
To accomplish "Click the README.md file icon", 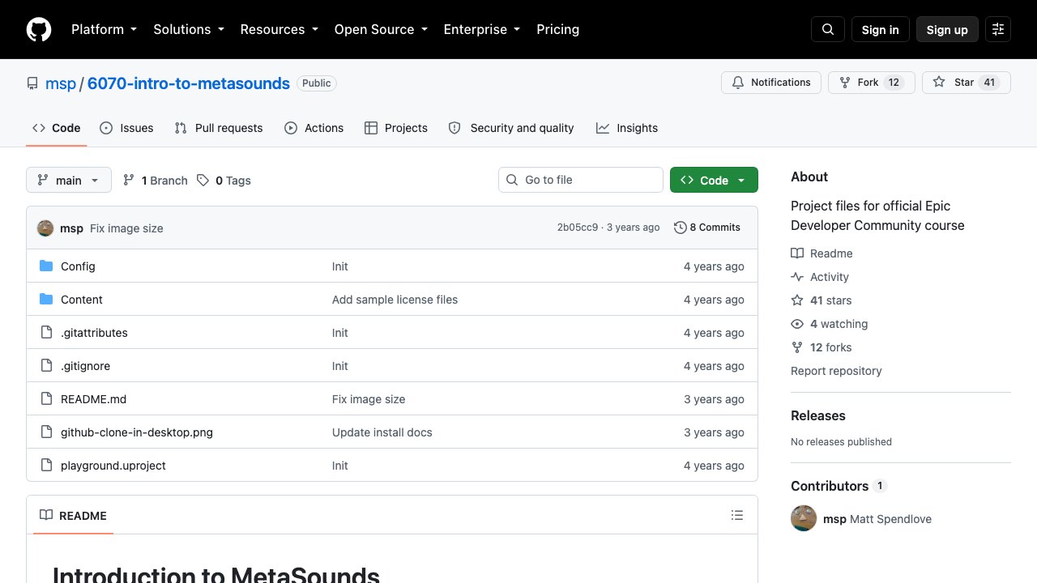I will 46,399.
